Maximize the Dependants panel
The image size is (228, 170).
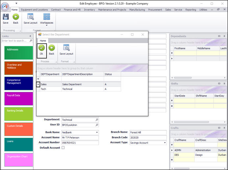pos(219,36)
